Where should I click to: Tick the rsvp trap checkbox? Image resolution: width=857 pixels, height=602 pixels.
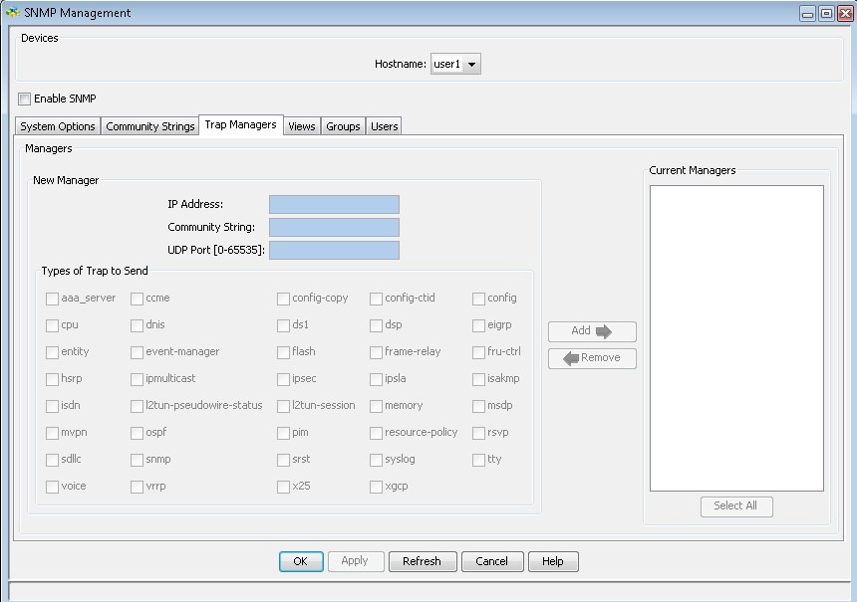pos(478,433)
